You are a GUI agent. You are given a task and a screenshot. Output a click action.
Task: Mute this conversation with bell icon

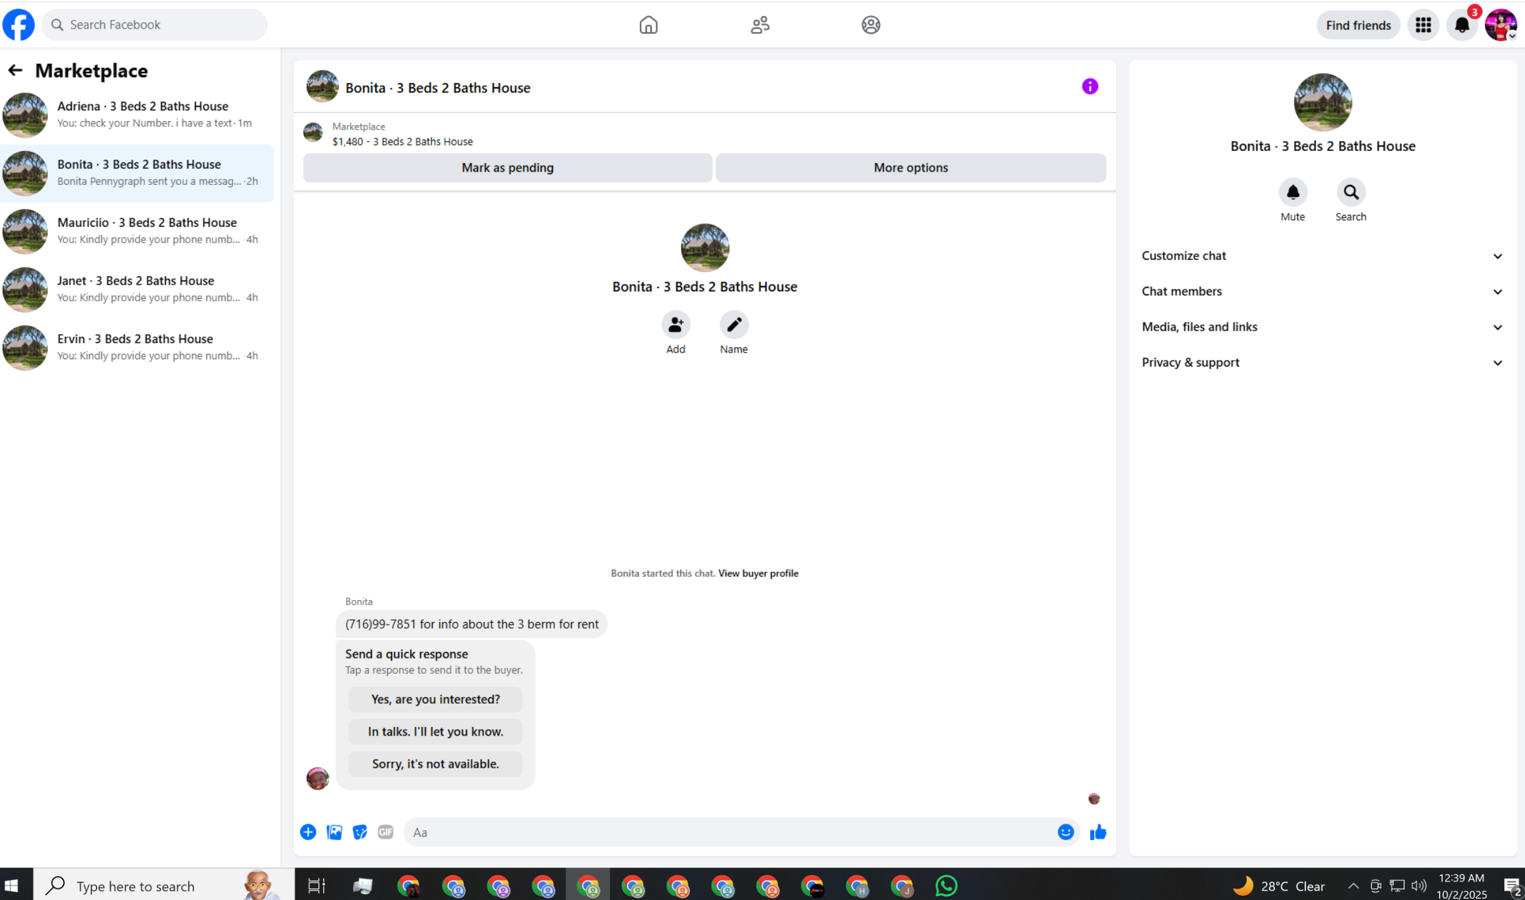pyautogui.click(x=1292, y=192)
